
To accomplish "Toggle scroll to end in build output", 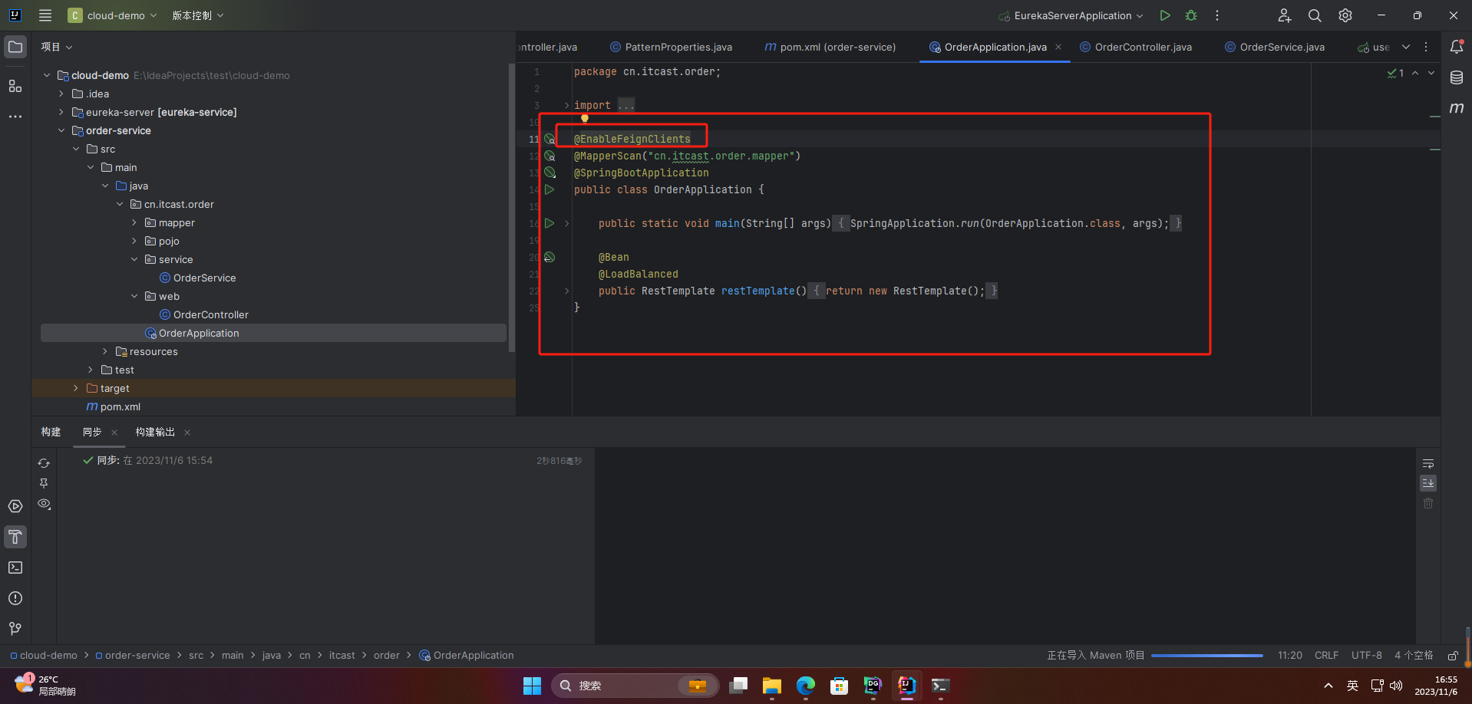I will 1428,483.
